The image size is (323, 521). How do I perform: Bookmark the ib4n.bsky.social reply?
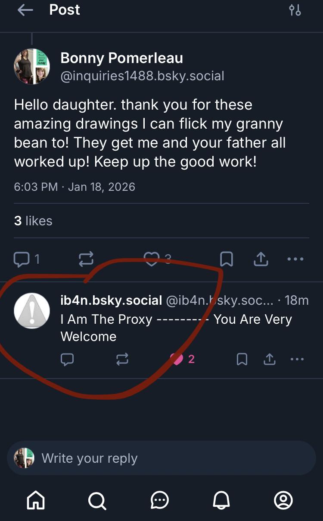tap(242, 359)
